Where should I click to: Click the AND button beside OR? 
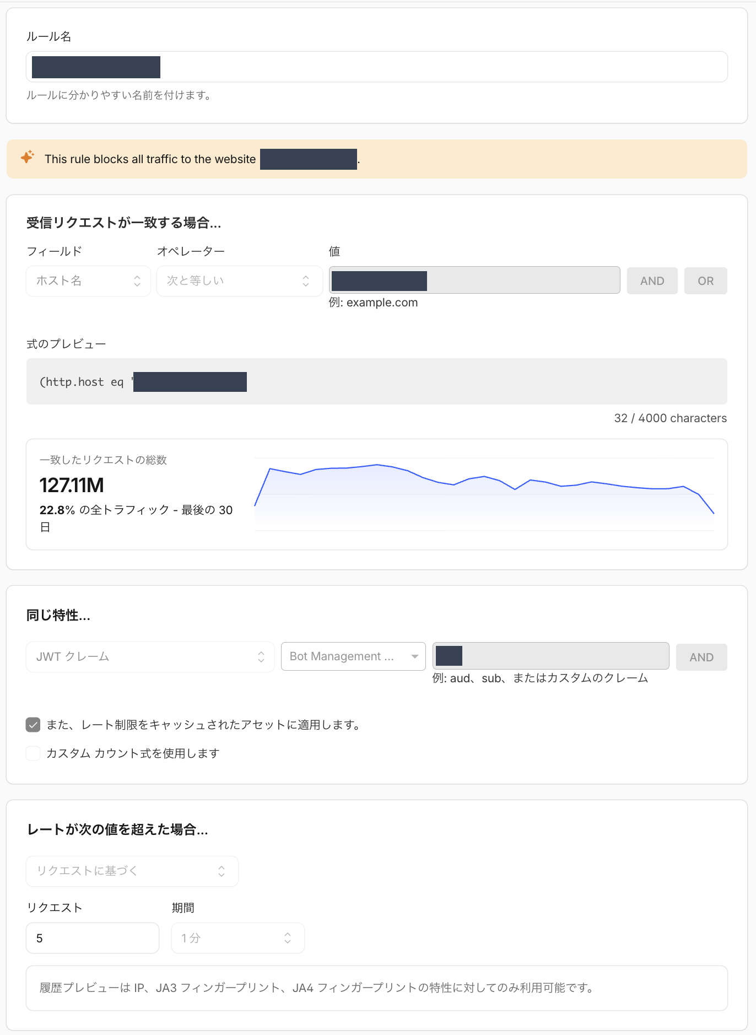(652, 281)
